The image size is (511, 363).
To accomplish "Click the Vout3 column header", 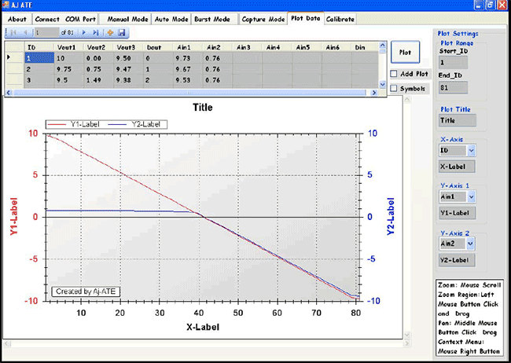I will point(128,47).
